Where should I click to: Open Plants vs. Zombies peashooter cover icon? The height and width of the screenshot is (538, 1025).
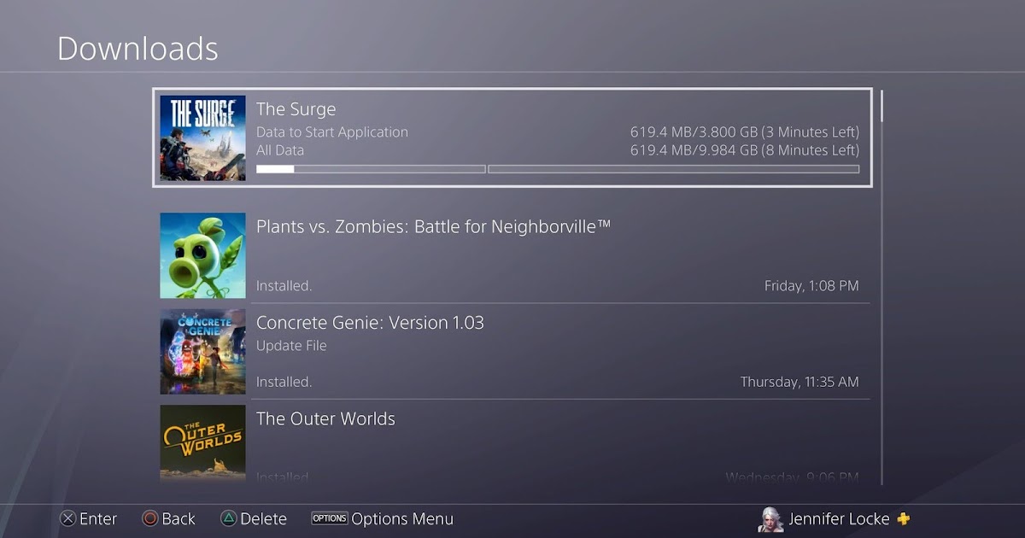[202, 255]
